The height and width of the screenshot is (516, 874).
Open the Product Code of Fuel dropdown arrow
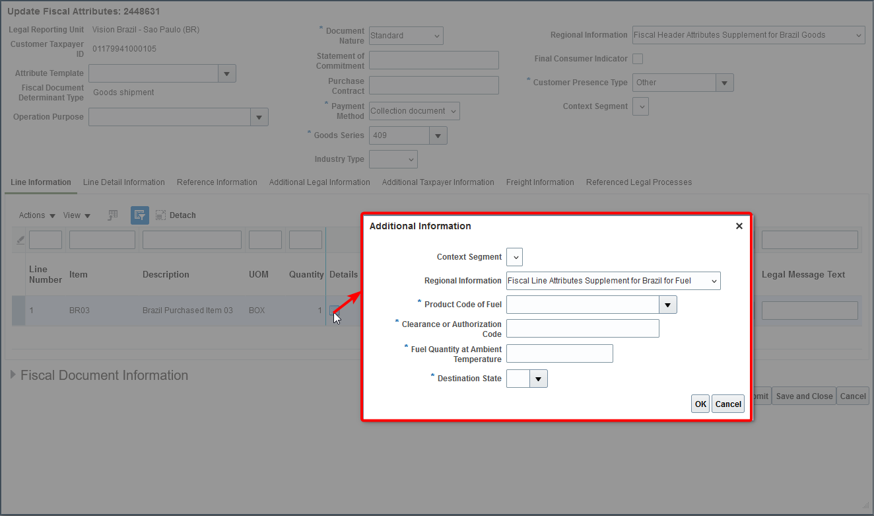pyautogui.click(x=668, y=305)
